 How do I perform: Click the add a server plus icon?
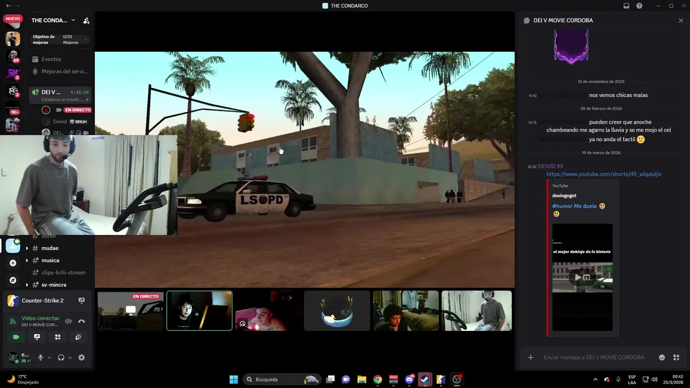(13, 263)
